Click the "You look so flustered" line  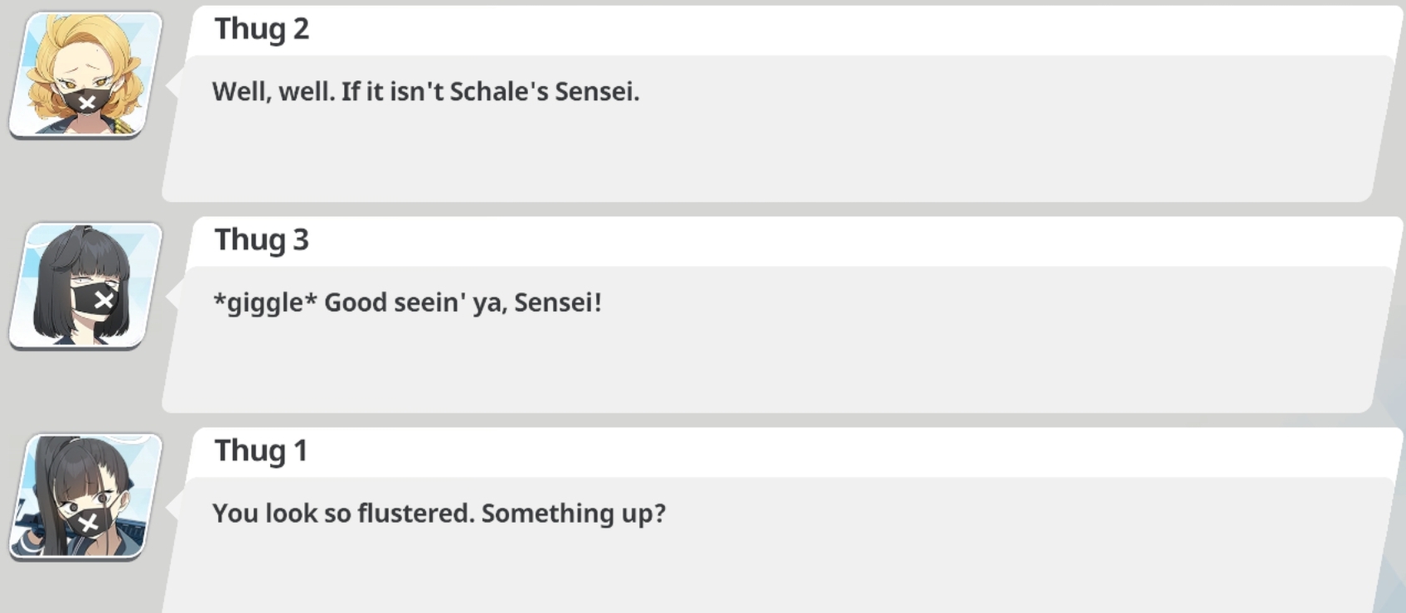click(343, 514)
